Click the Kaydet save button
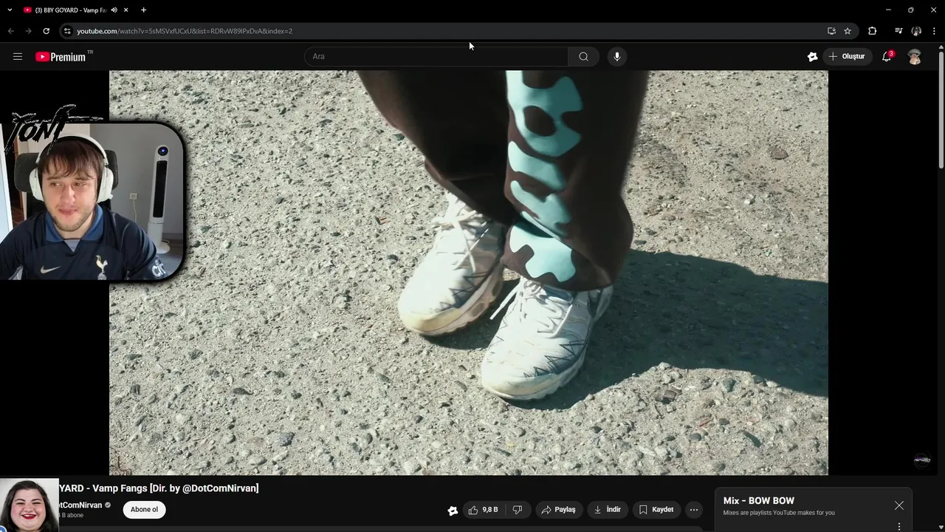The width and height of the screenshot is (945, 532). click(656, 510)
